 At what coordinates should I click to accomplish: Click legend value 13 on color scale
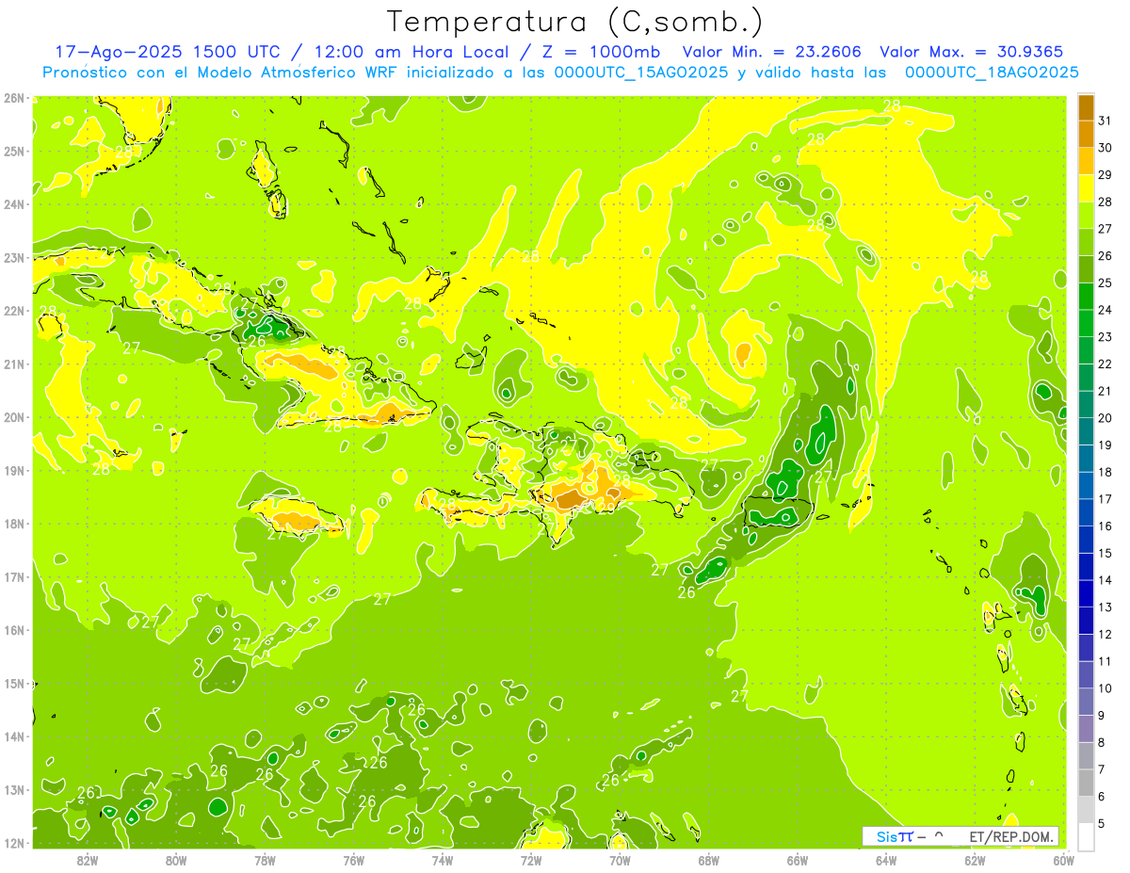(1105, 607)
